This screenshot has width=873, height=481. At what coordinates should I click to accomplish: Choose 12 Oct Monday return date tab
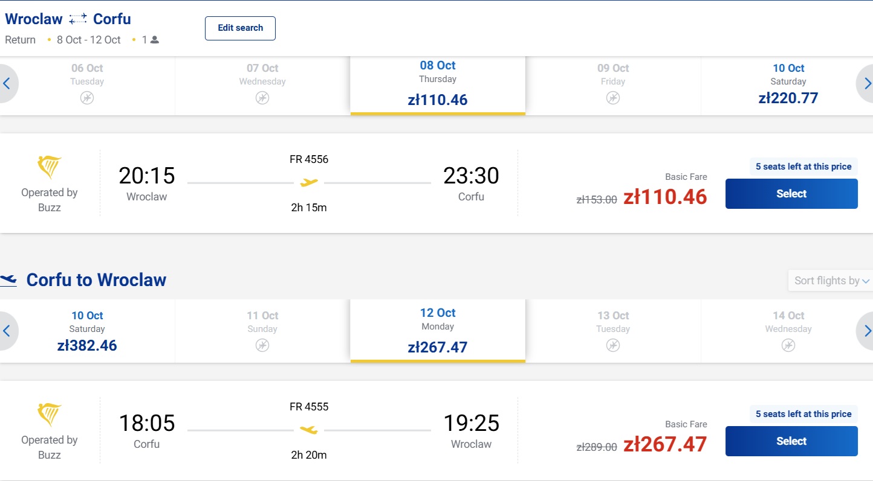(x=438, y=332)
